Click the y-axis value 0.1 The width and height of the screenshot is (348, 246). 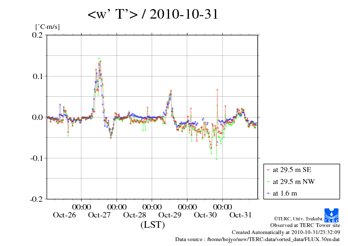38,76
